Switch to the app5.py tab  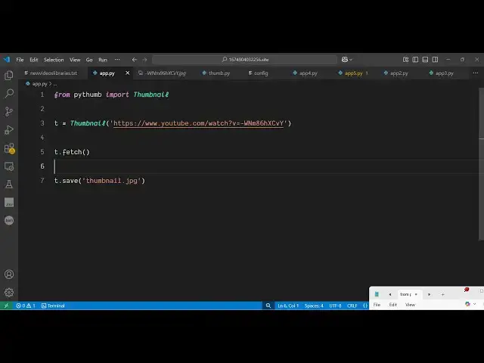[353, 73]
